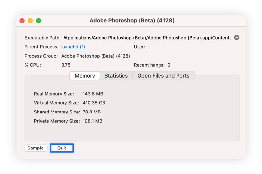
Task: Quit the Adobe Photoshop process
Action: coord(62,148)
